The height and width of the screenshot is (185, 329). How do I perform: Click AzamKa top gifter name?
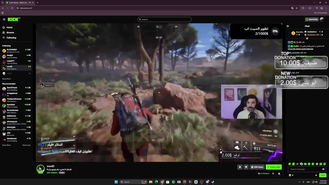[299, 32]
